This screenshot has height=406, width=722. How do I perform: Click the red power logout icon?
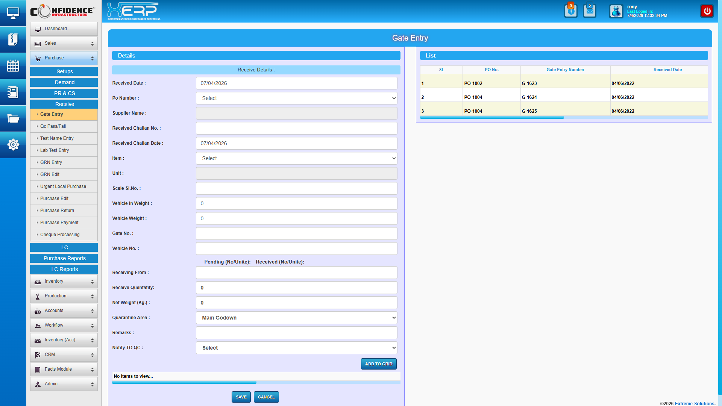[x=707, y=11]
